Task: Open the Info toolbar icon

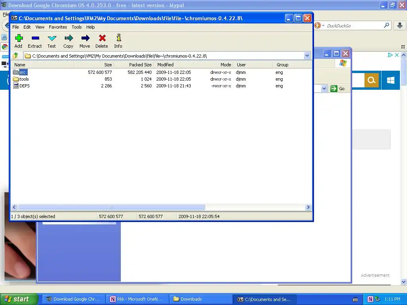Action: (118, 38)
